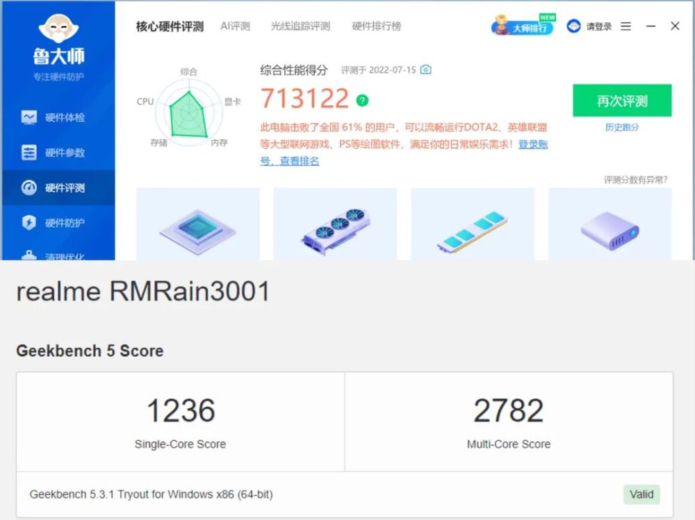Open 硬件体检 in the sidebar
The width and height of the screenshot is (695, 520).
pos(58,117)
